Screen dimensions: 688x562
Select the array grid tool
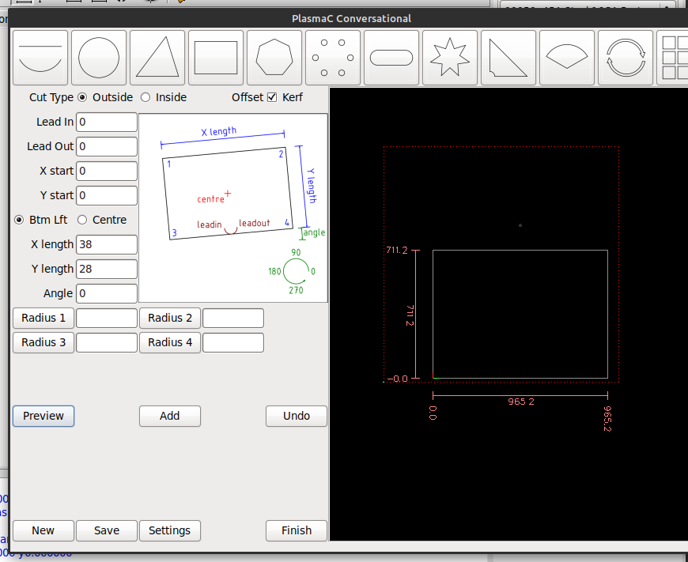pyautogui.click(x=673, y=58)
